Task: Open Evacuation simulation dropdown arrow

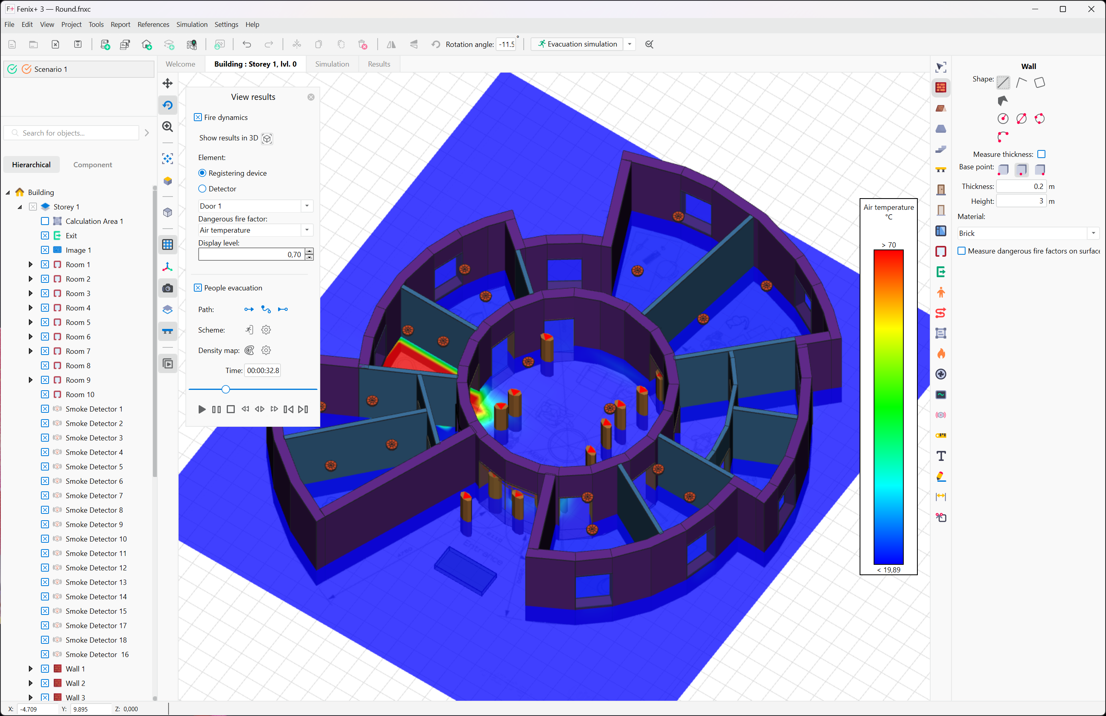Action: click(x=630, y=44)
